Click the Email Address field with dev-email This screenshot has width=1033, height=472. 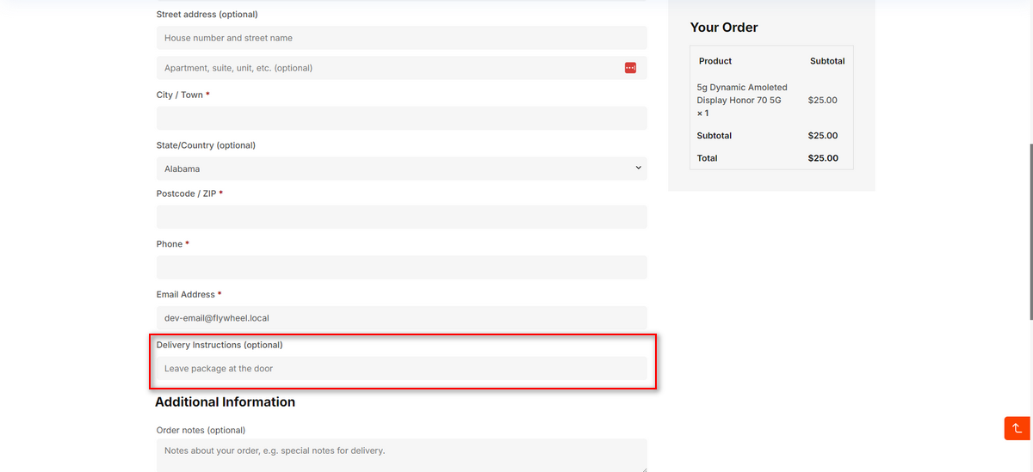(x=401, y=317)
